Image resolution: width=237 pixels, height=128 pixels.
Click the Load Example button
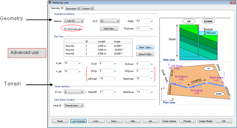(x=78, y=121)
